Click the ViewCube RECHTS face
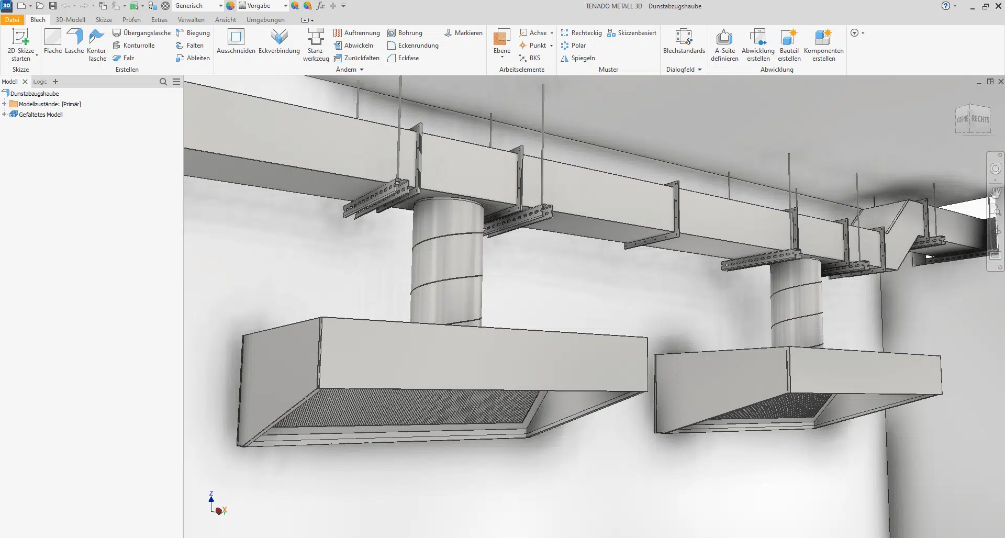Screen dimensions: 1005x538 click(980, 119)
